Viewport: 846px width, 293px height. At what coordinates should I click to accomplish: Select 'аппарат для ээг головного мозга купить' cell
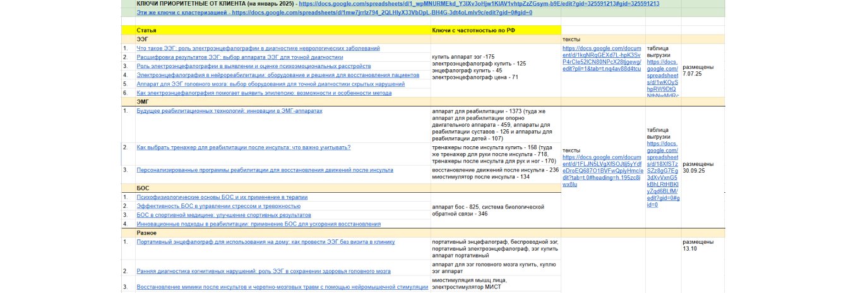pyautogui.click(x=496, y=268)
